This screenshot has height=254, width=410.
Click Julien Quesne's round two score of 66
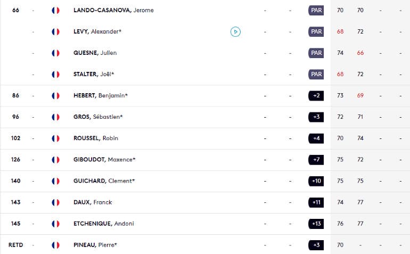pos(360,53)
